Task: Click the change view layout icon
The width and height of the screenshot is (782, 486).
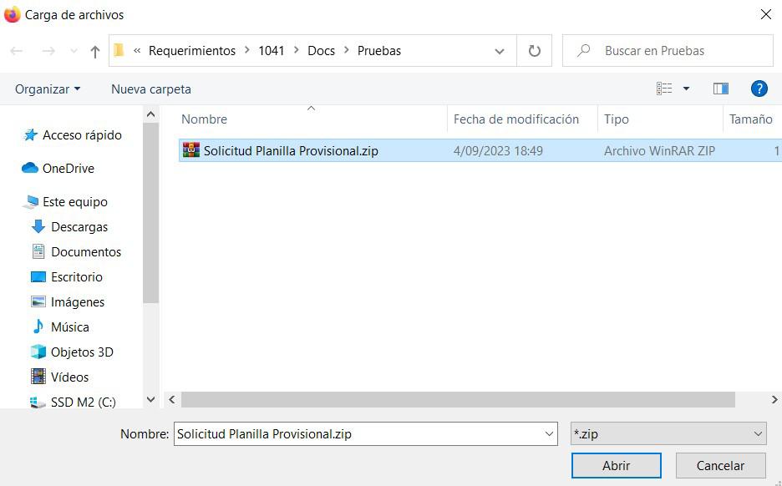Action: click(x=664, y=89)
